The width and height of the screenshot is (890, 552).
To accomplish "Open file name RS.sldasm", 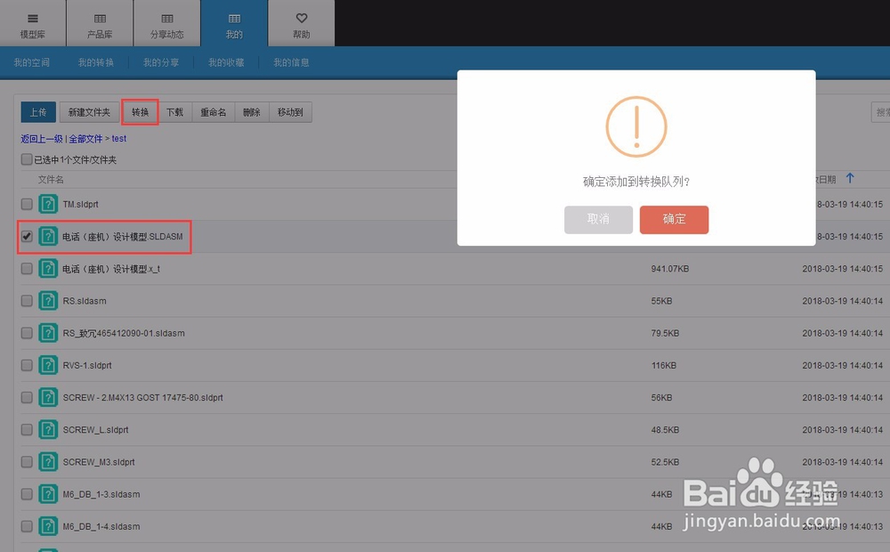I will [x=85, y=301].
